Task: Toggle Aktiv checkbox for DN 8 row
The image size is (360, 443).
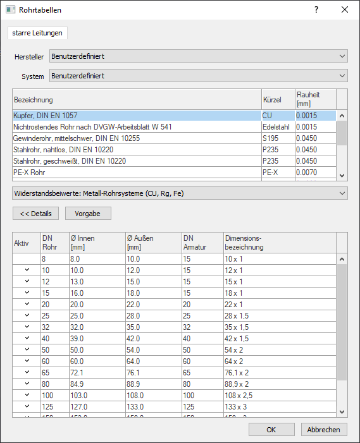Action: point(27,259)
